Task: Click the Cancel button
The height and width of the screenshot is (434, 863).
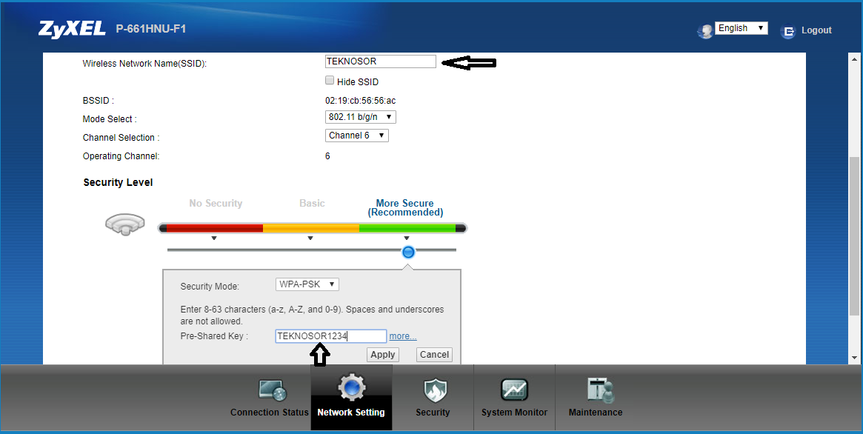Action: point(434,355)
